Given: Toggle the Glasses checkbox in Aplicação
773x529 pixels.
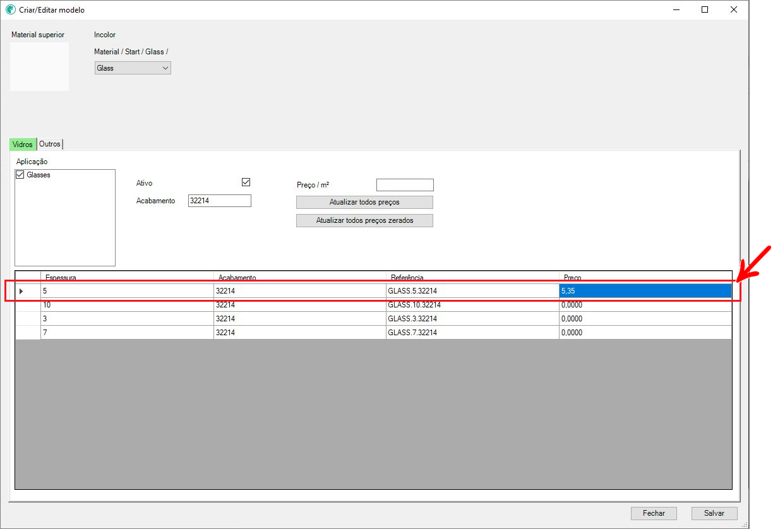Looking at the screenshot, I should click(x=20, y=175).
